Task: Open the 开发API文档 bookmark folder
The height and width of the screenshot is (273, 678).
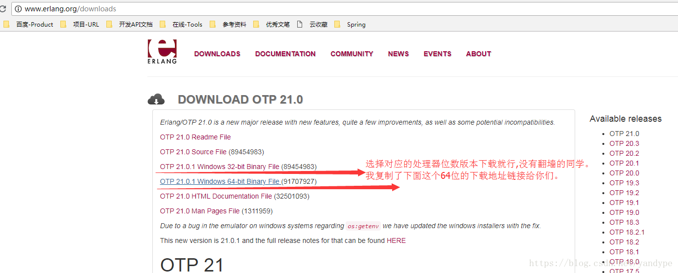Action: (x=129, y=24)
